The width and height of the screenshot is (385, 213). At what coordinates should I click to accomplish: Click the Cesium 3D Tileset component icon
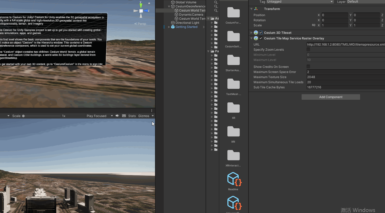pos(256,33)
